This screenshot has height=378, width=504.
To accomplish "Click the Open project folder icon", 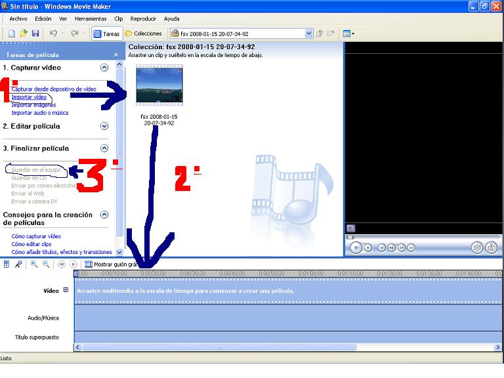I will (x=24, y=33).
